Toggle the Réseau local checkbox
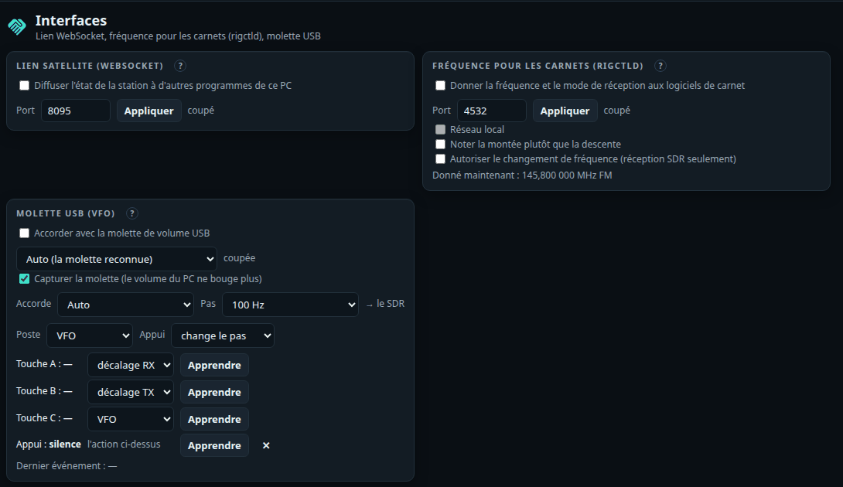 tap(440, 130)
